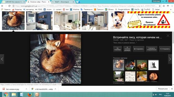
Task: Click Смотреть сохраненные button
Action: click(152, 49)
